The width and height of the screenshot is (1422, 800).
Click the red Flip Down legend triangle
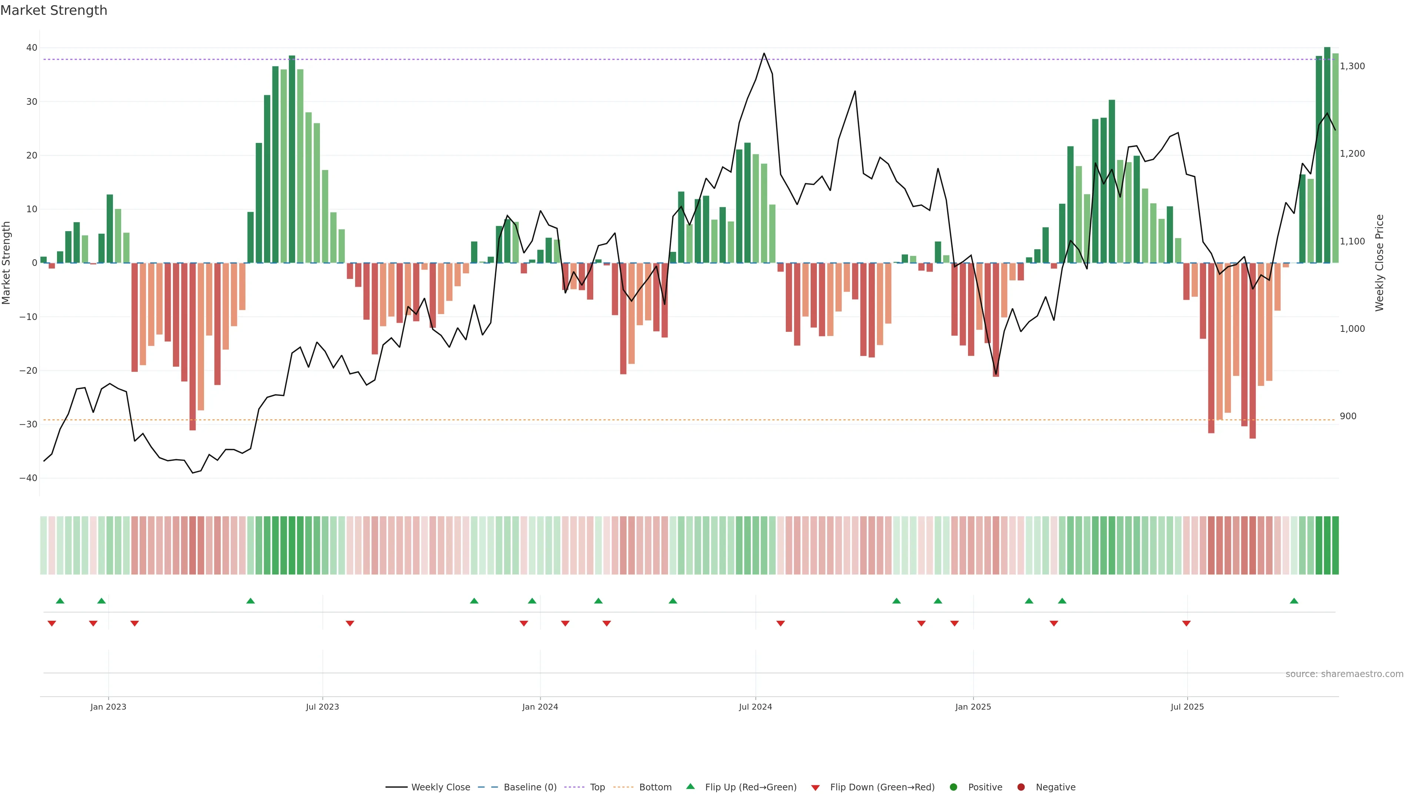tap(815, 788)
